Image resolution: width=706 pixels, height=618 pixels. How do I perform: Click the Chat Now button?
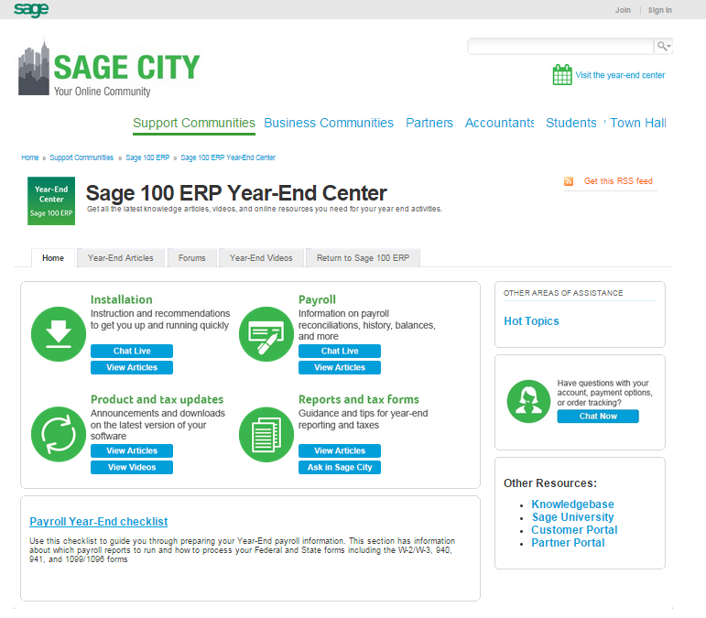click(x=598, y=417)
